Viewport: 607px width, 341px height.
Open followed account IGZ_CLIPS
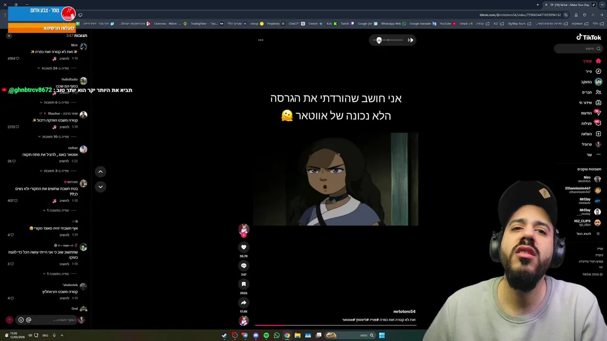(x=588, y=223)
